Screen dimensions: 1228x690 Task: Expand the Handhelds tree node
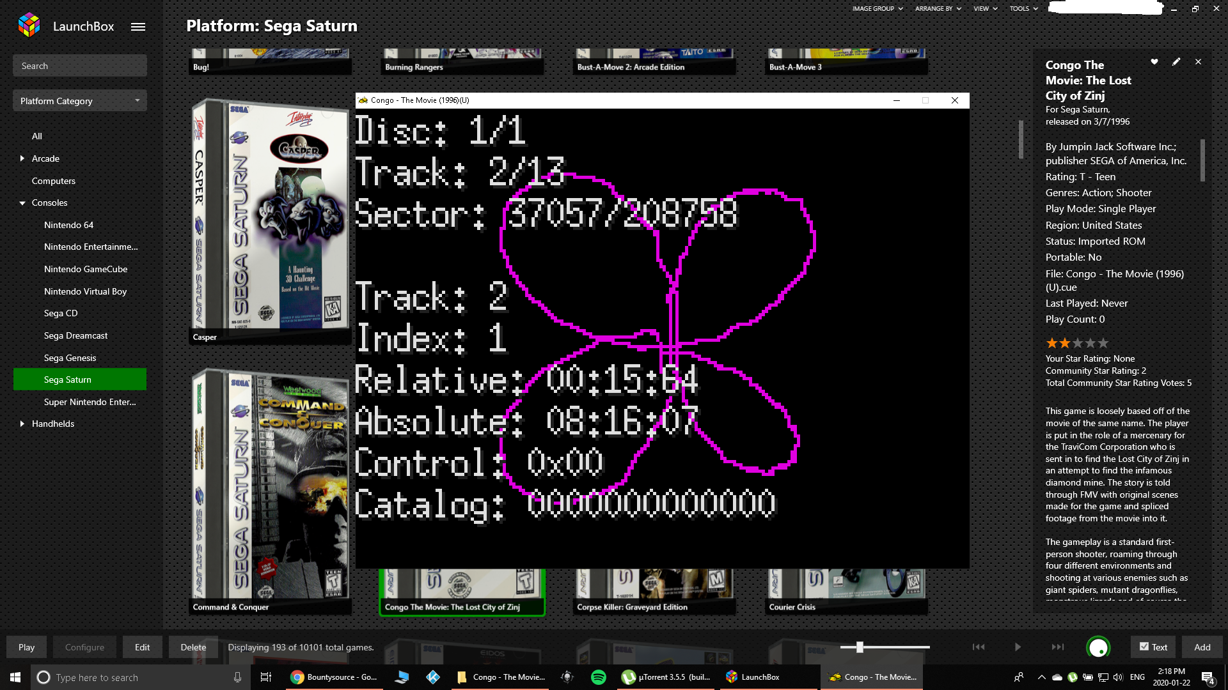coord(22,424)
